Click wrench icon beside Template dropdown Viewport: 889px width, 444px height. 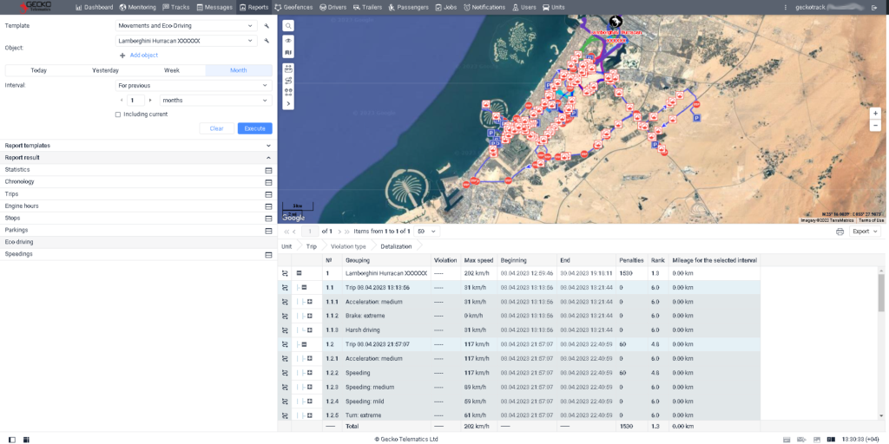(x=267, y=25)
